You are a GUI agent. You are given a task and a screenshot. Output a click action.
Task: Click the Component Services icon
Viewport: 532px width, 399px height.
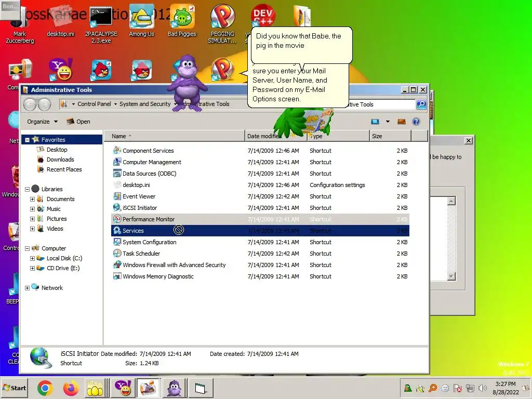117,150
